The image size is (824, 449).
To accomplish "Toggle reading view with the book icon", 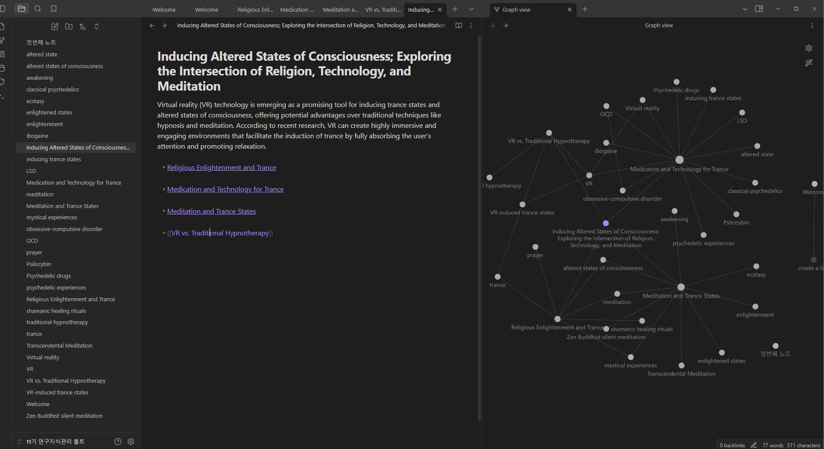I will click(458, 26).
